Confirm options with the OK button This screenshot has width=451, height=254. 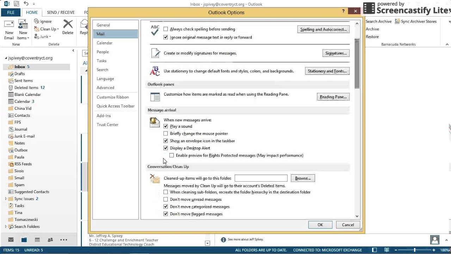click(x=320, y=225)
